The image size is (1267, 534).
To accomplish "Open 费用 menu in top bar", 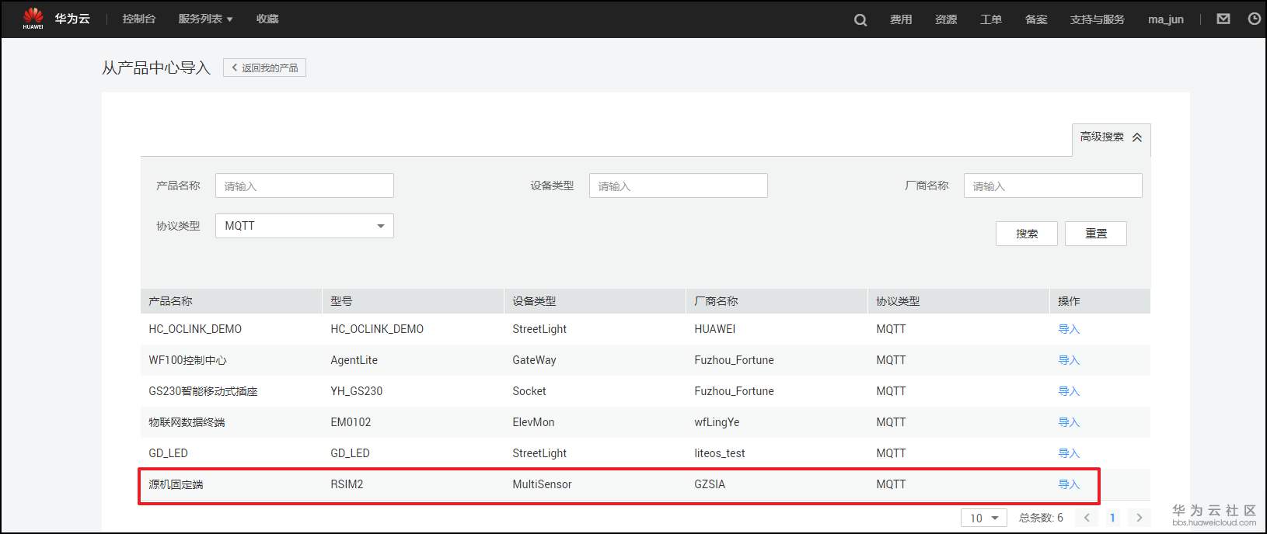I will pyautogui.click(x=901, y=19).
